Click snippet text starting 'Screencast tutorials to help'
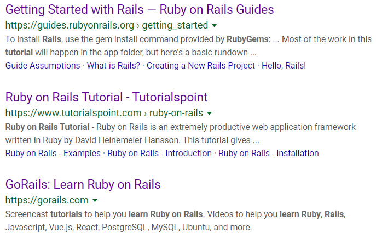Viewport: 376px width, 238px height. 175,214
